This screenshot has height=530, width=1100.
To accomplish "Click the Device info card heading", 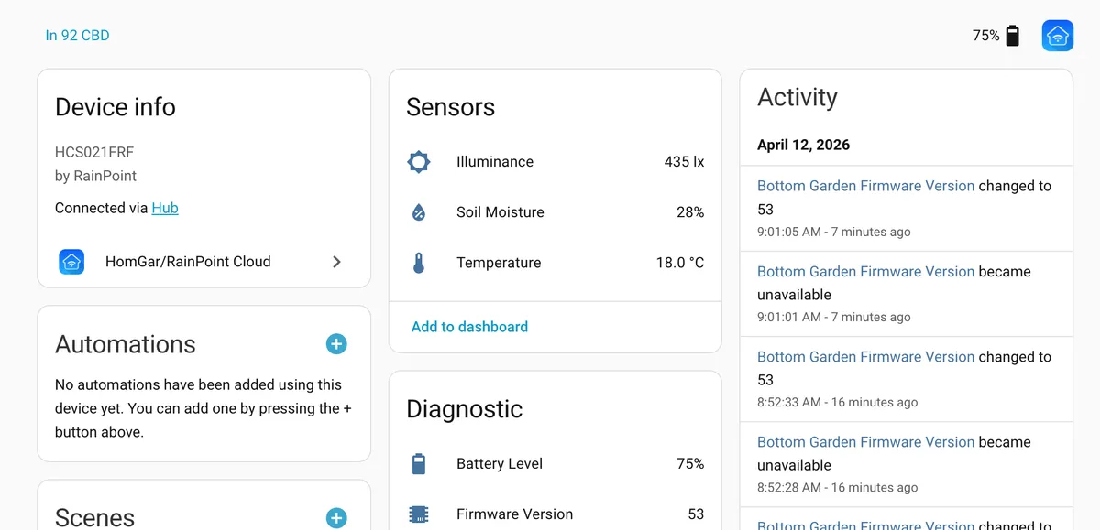I will tap(115, 107).
